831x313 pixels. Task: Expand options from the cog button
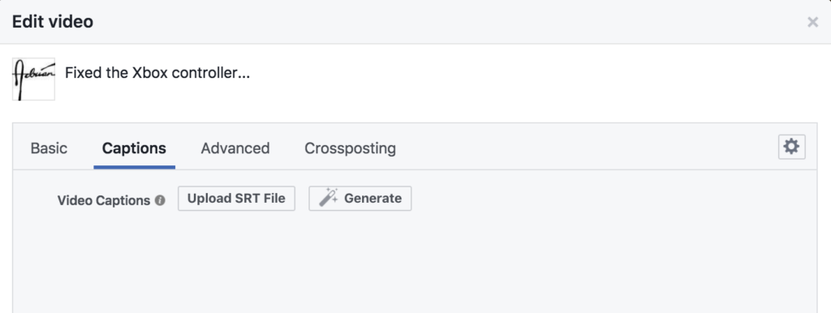[x=791, y=147]
